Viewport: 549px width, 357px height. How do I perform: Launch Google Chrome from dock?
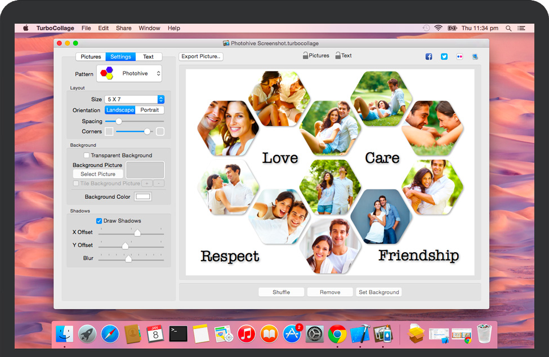click(x=337, y=334)
